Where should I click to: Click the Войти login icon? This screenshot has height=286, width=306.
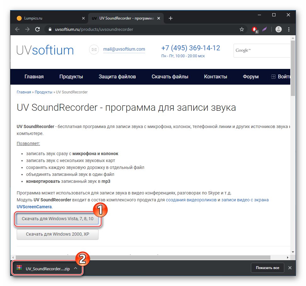point(273,77)
